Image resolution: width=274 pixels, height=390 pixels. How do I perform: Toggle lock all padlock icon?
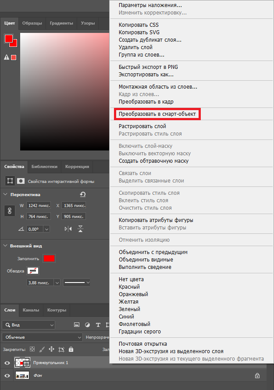point(71,349)
